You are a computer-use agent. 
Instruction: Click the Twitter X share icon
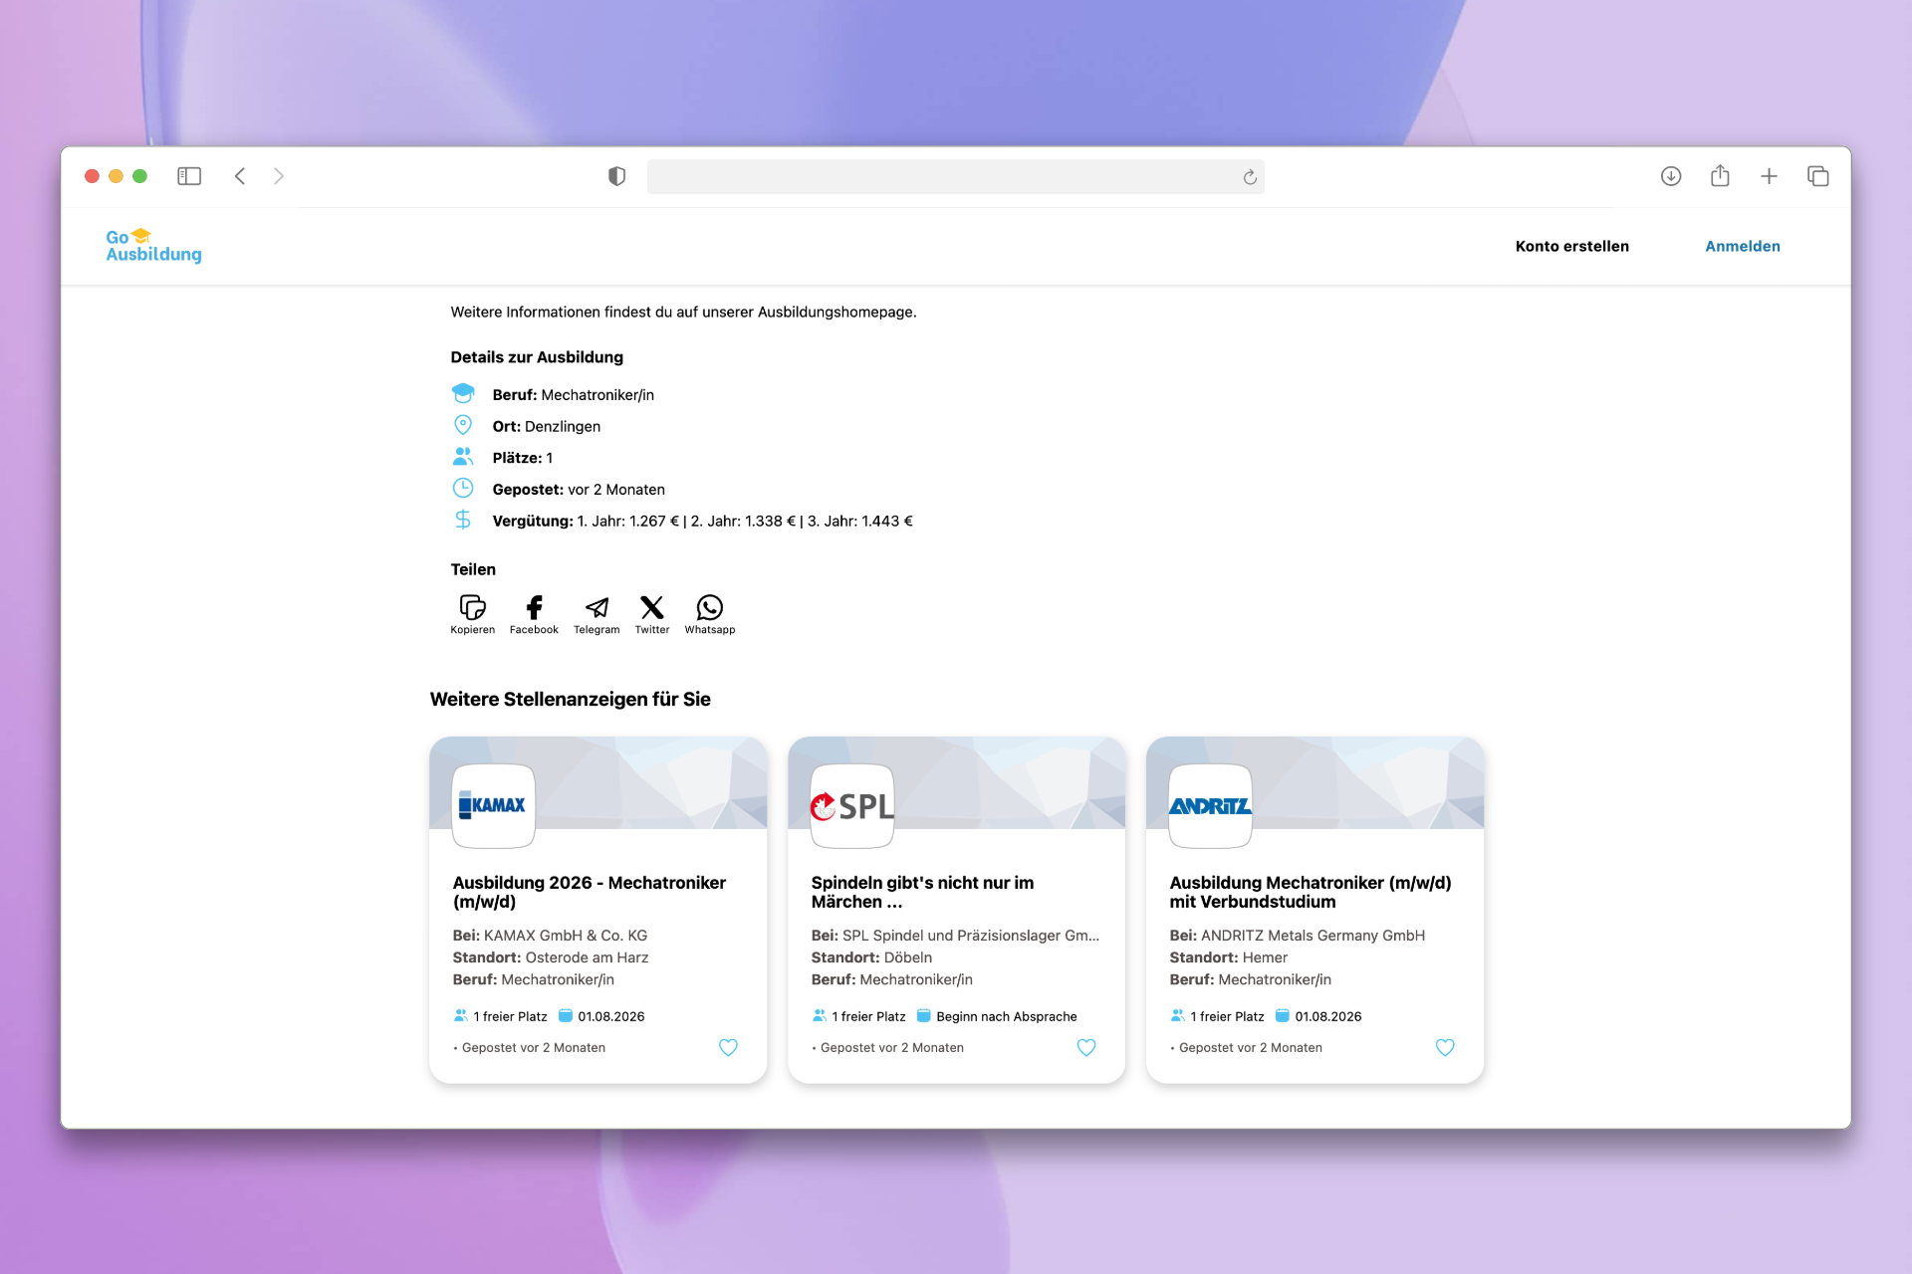[652, 608]
